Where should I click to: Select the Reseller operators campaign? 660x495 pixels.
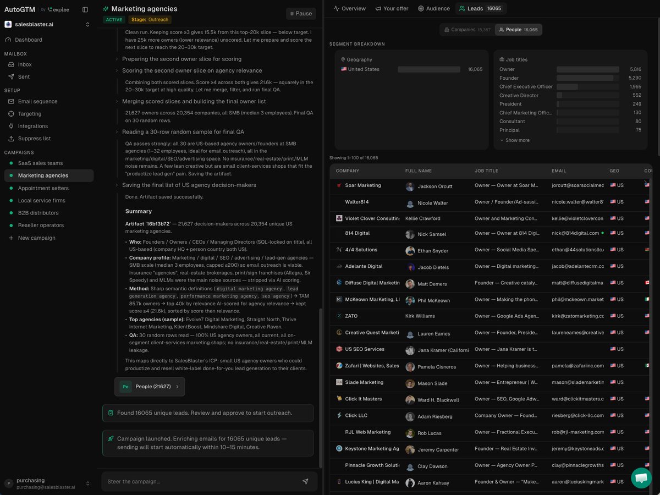(41, 226)
